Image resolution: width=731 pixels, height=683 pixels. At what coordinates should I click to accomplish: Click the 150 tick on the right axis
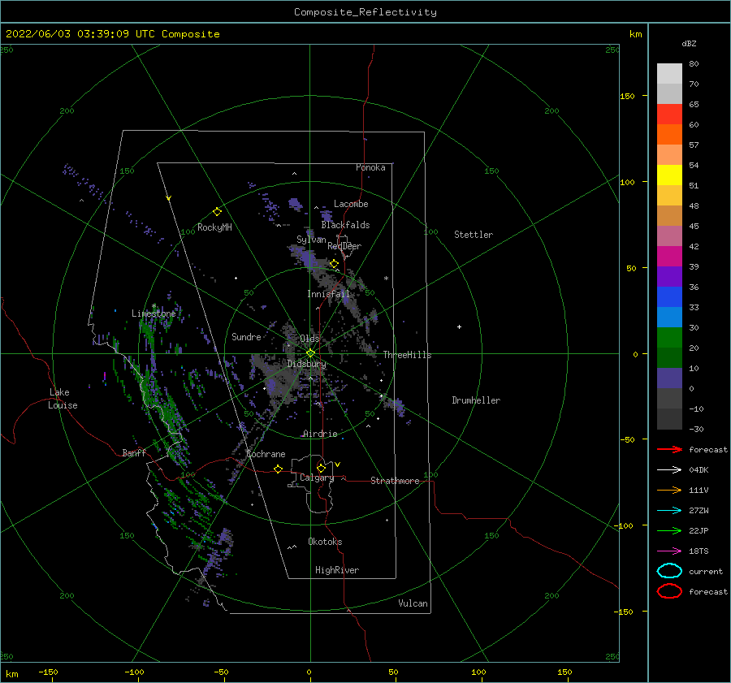[x=627, y=96]
